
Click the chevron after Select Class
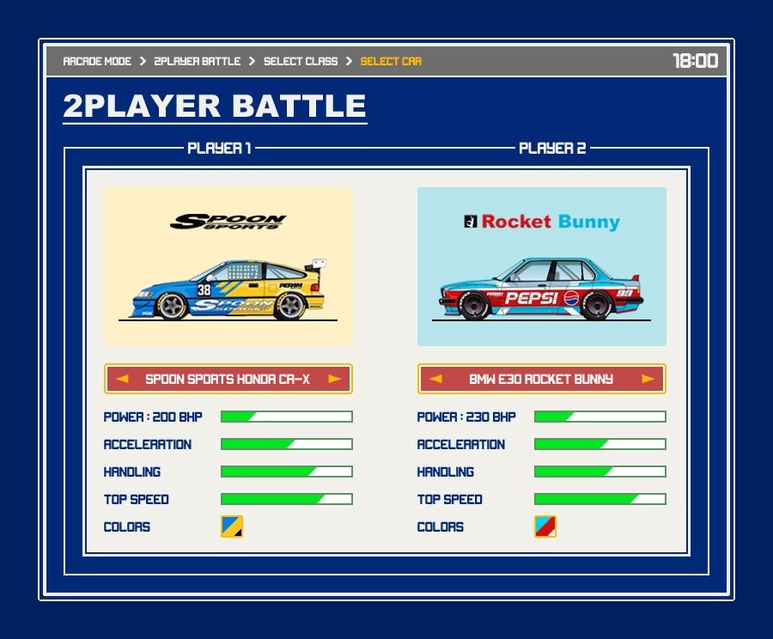[x=349, y=61]
